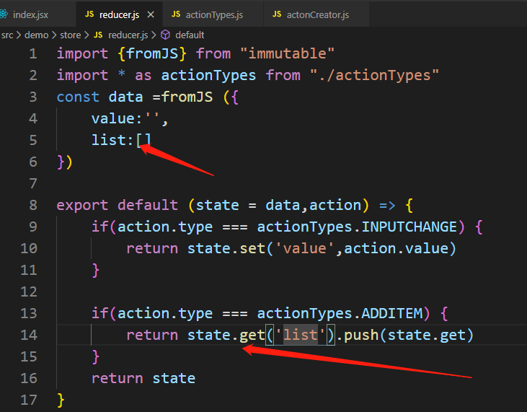Expand the store breadcrumb dropdown
Screen dimensions: 527x412
click(71, 35)
